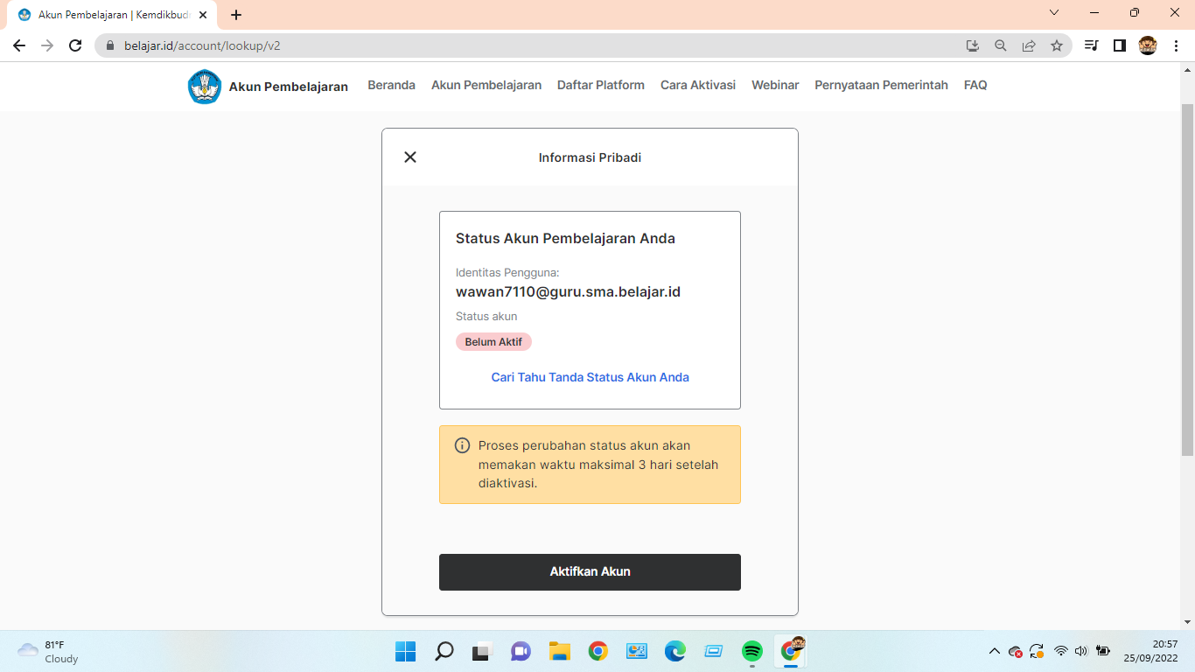This screenshot has width=1195, height=672.
Task: Click the belajar.id address bar URL
Action: click(x=202, y=45)
